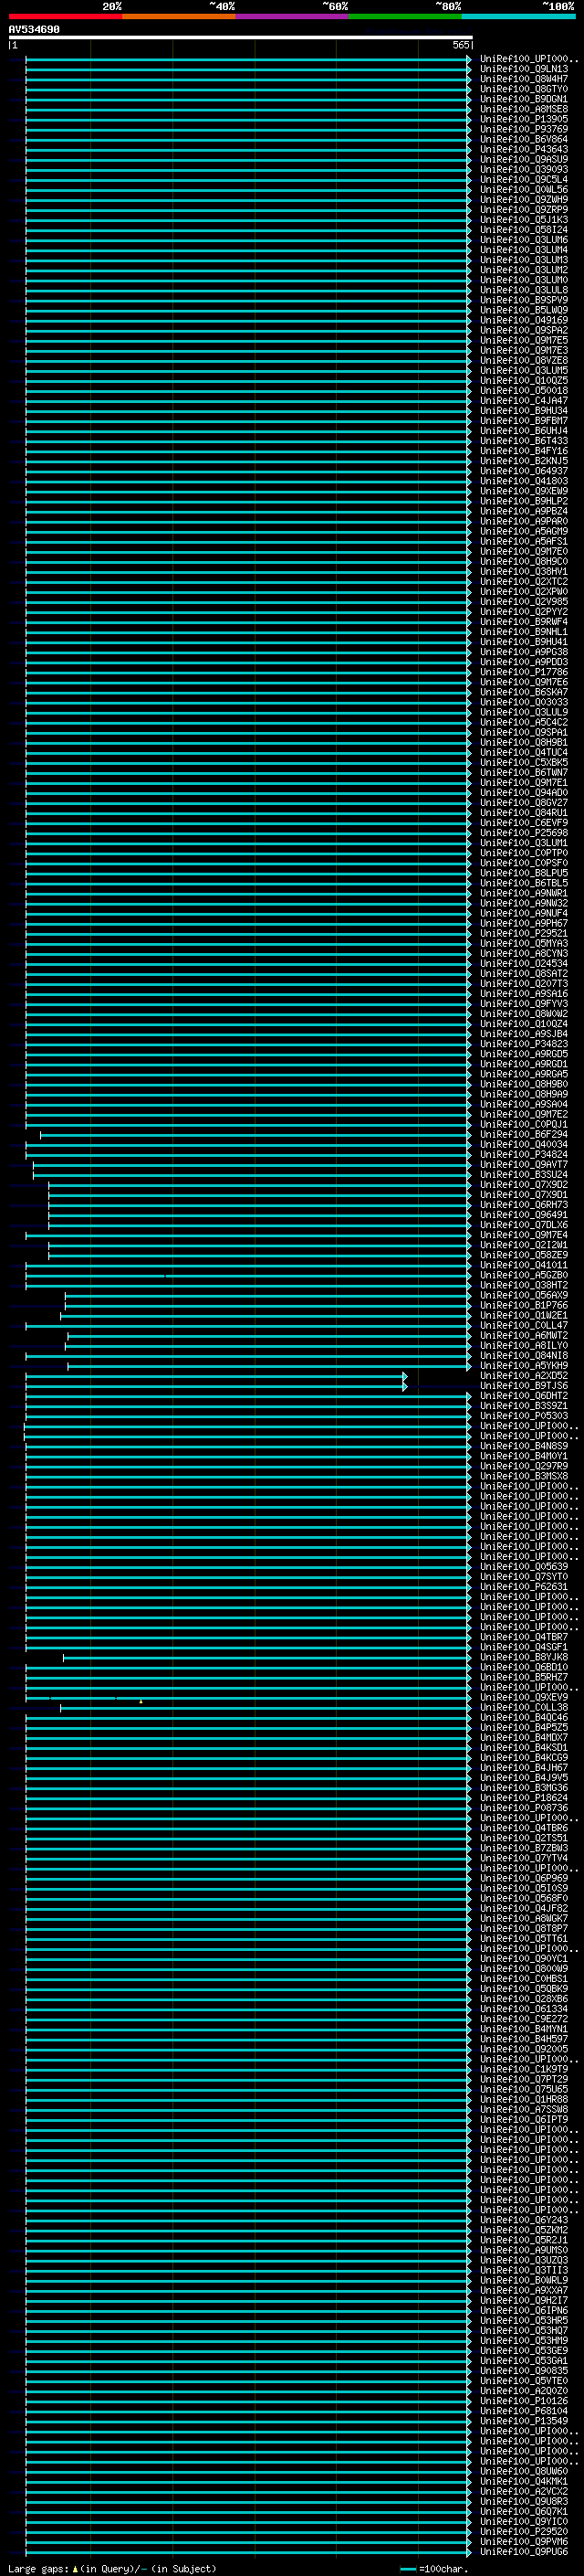The width and height of the screenshot is (584, 2576).
Task: Open hit UniRef100_Q84NI8
Action: point(524,1355)
